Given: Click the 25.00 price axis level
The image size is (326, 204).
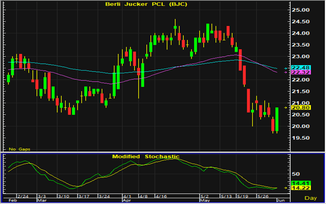Looking at the screenshot, I should tap(300, 10).
